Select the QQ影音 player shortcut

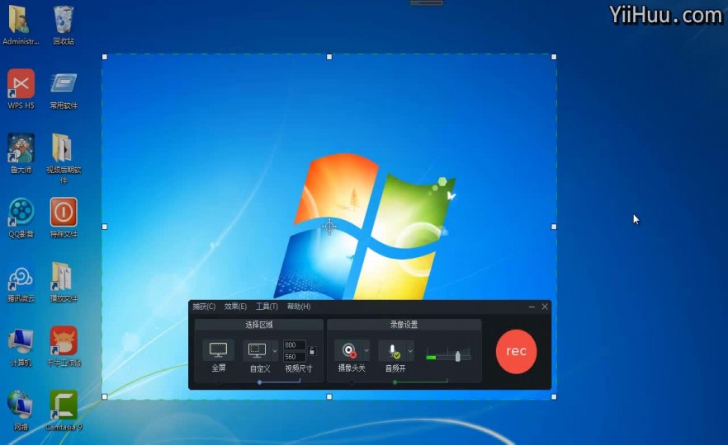[21, 218]
